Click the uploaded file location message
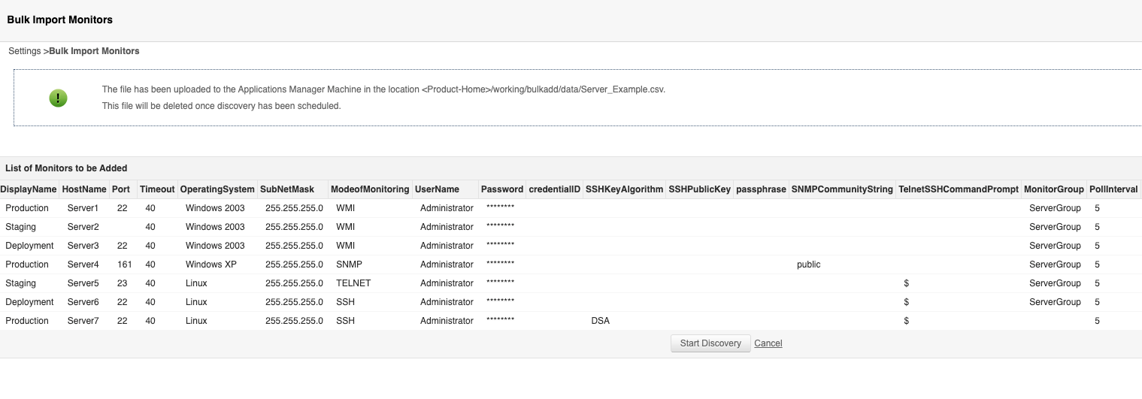 (x=383, y=89)
